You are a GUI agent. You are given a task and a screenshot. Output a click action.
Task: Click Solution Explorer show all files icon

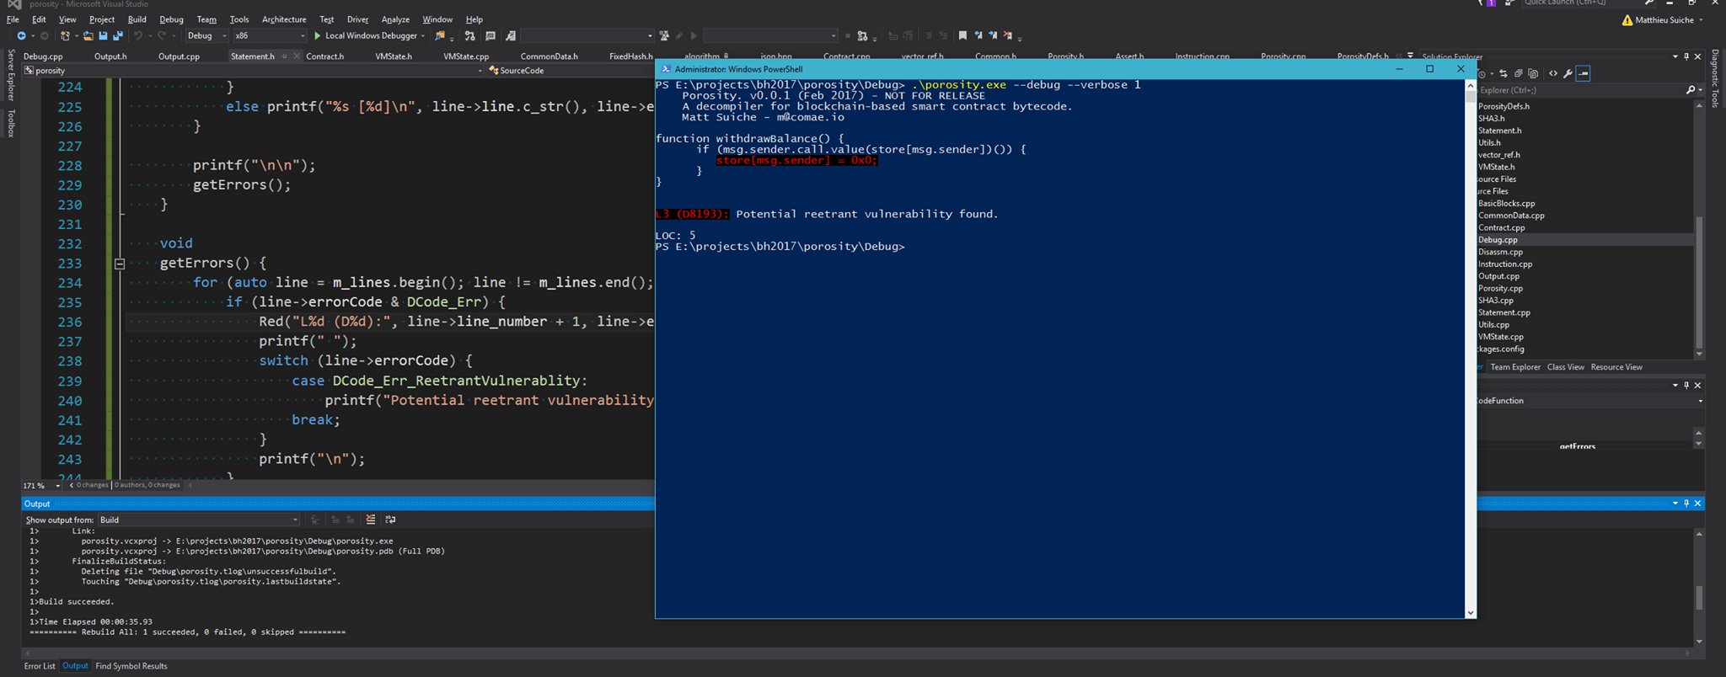coord(1533,73)
